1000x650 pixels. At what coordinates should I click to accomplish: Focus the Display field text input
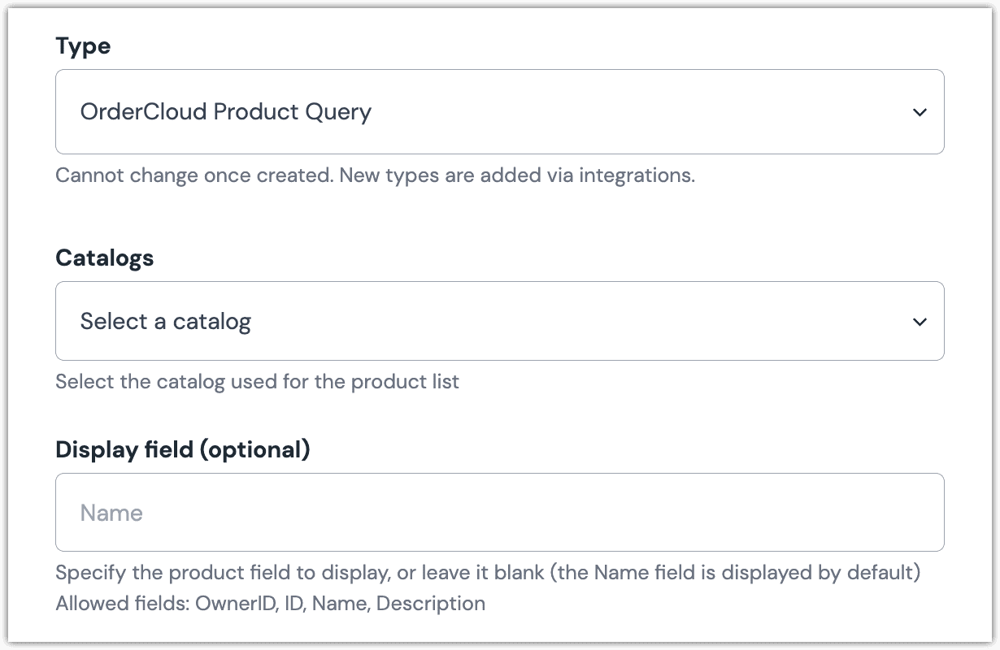pos(499,513)
